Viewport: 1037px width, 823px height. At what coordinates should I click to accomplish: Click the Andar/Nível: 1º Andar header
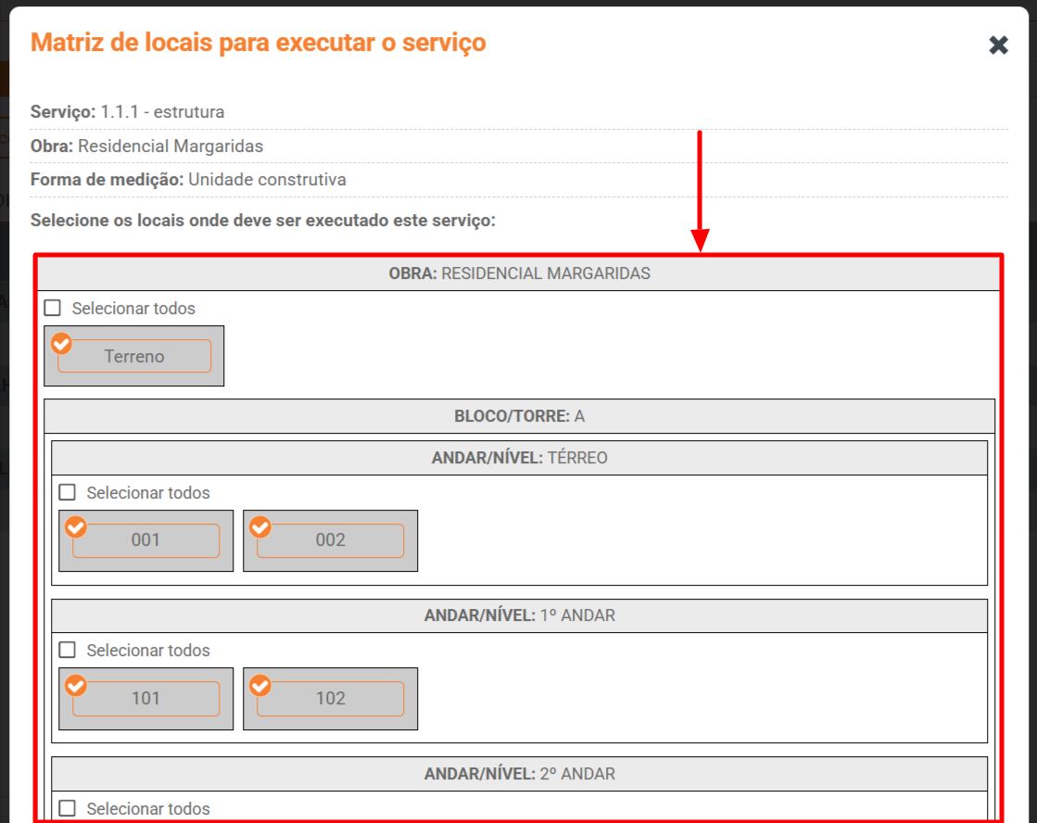pyautogui.click(x=519, y=615)
